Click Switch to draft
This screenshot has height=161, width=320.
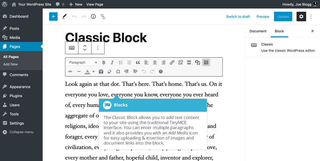(238, 16)
